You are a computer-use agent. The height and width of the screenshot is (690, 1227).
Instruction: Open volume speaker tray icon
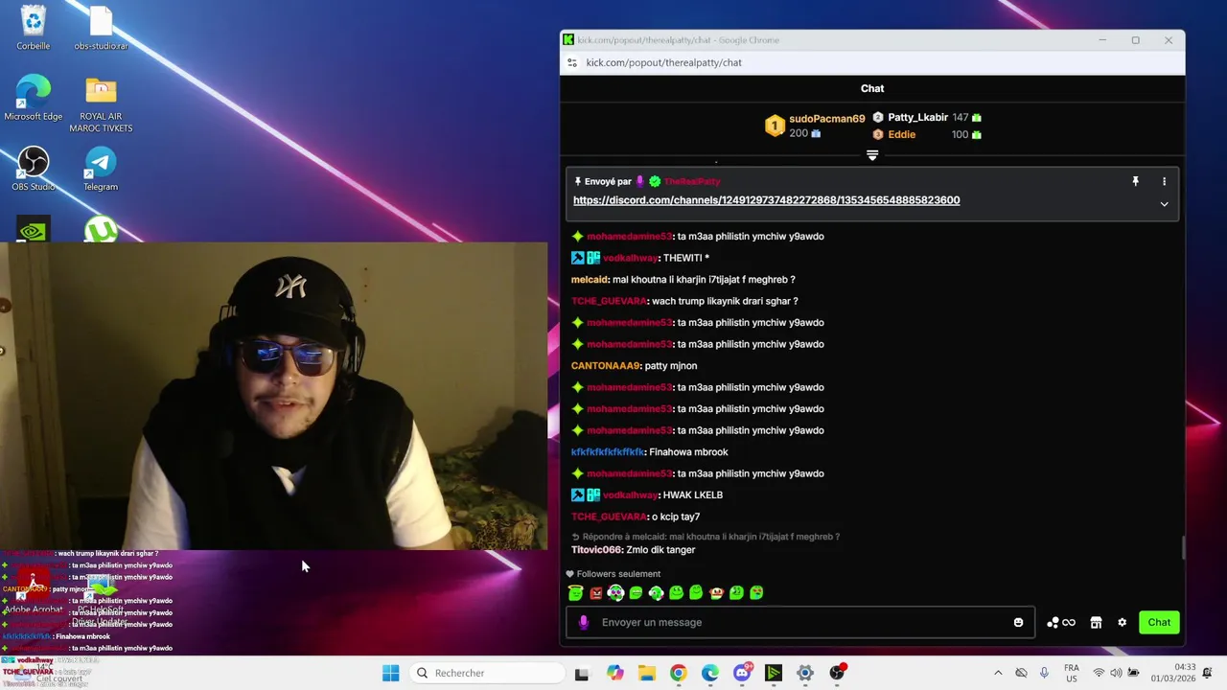pyautogui.click(x=1116, y=673)
